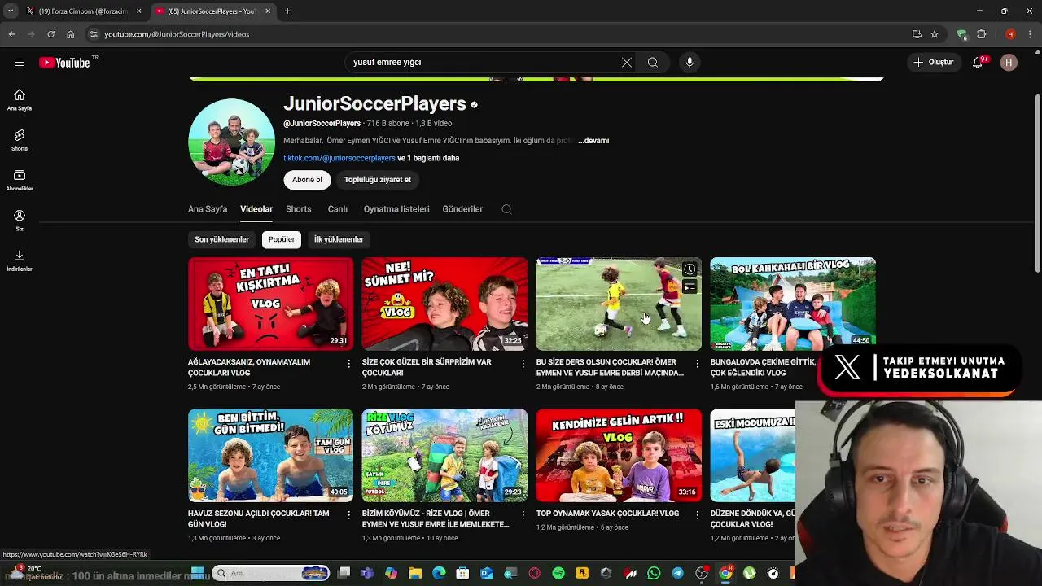The width and height of the screenshot is (1042, 586).
Task: Open the browser home page
Action: pos(70,34)
